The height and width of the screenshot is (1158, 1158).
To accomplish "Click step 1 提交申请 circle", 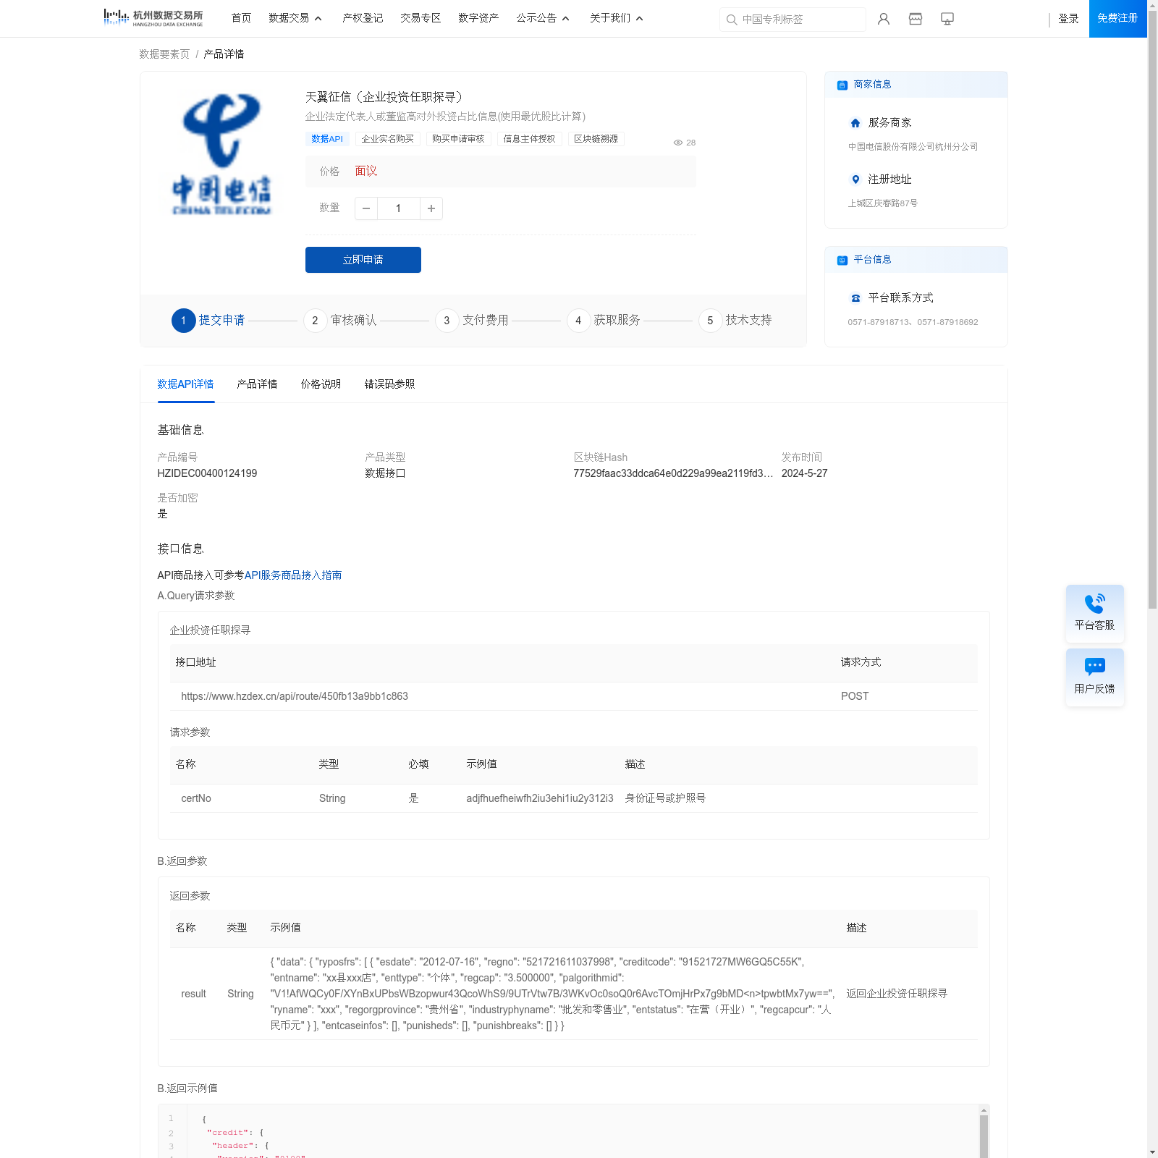I will (184, 321).
